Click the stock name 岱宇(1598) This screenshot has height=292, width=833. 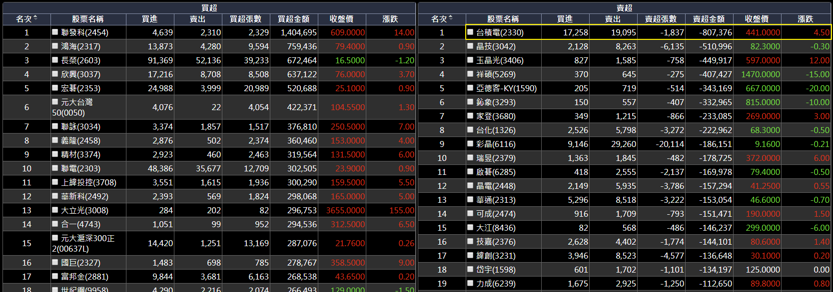click(496, 270)
